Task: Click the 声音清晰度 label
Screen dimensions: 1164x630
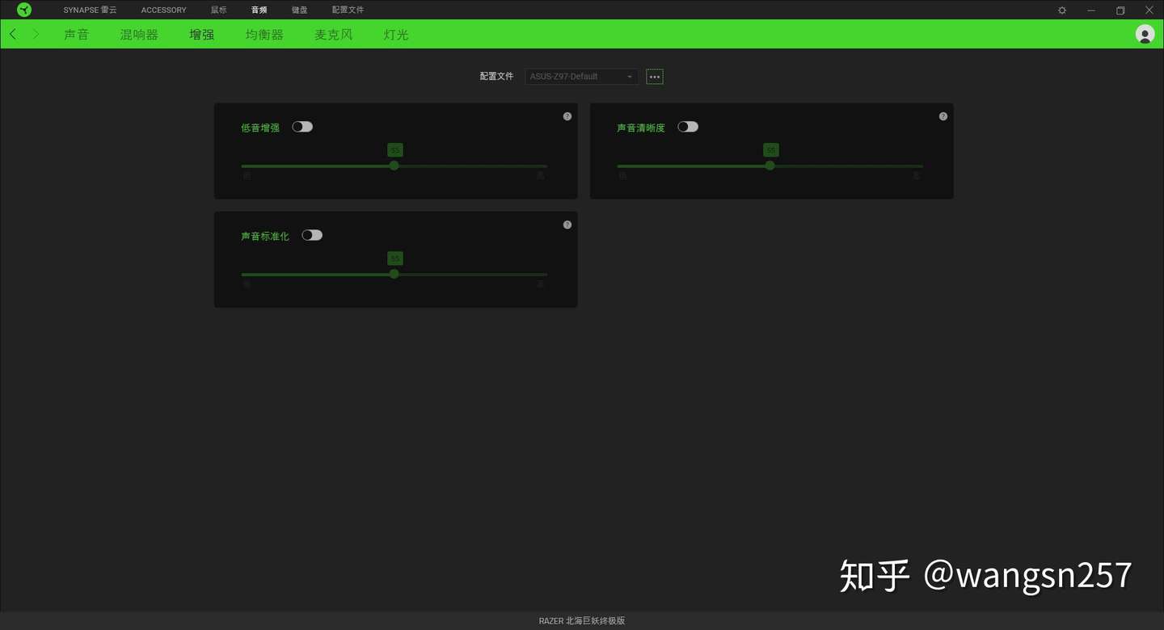Action: coord(641,128)
